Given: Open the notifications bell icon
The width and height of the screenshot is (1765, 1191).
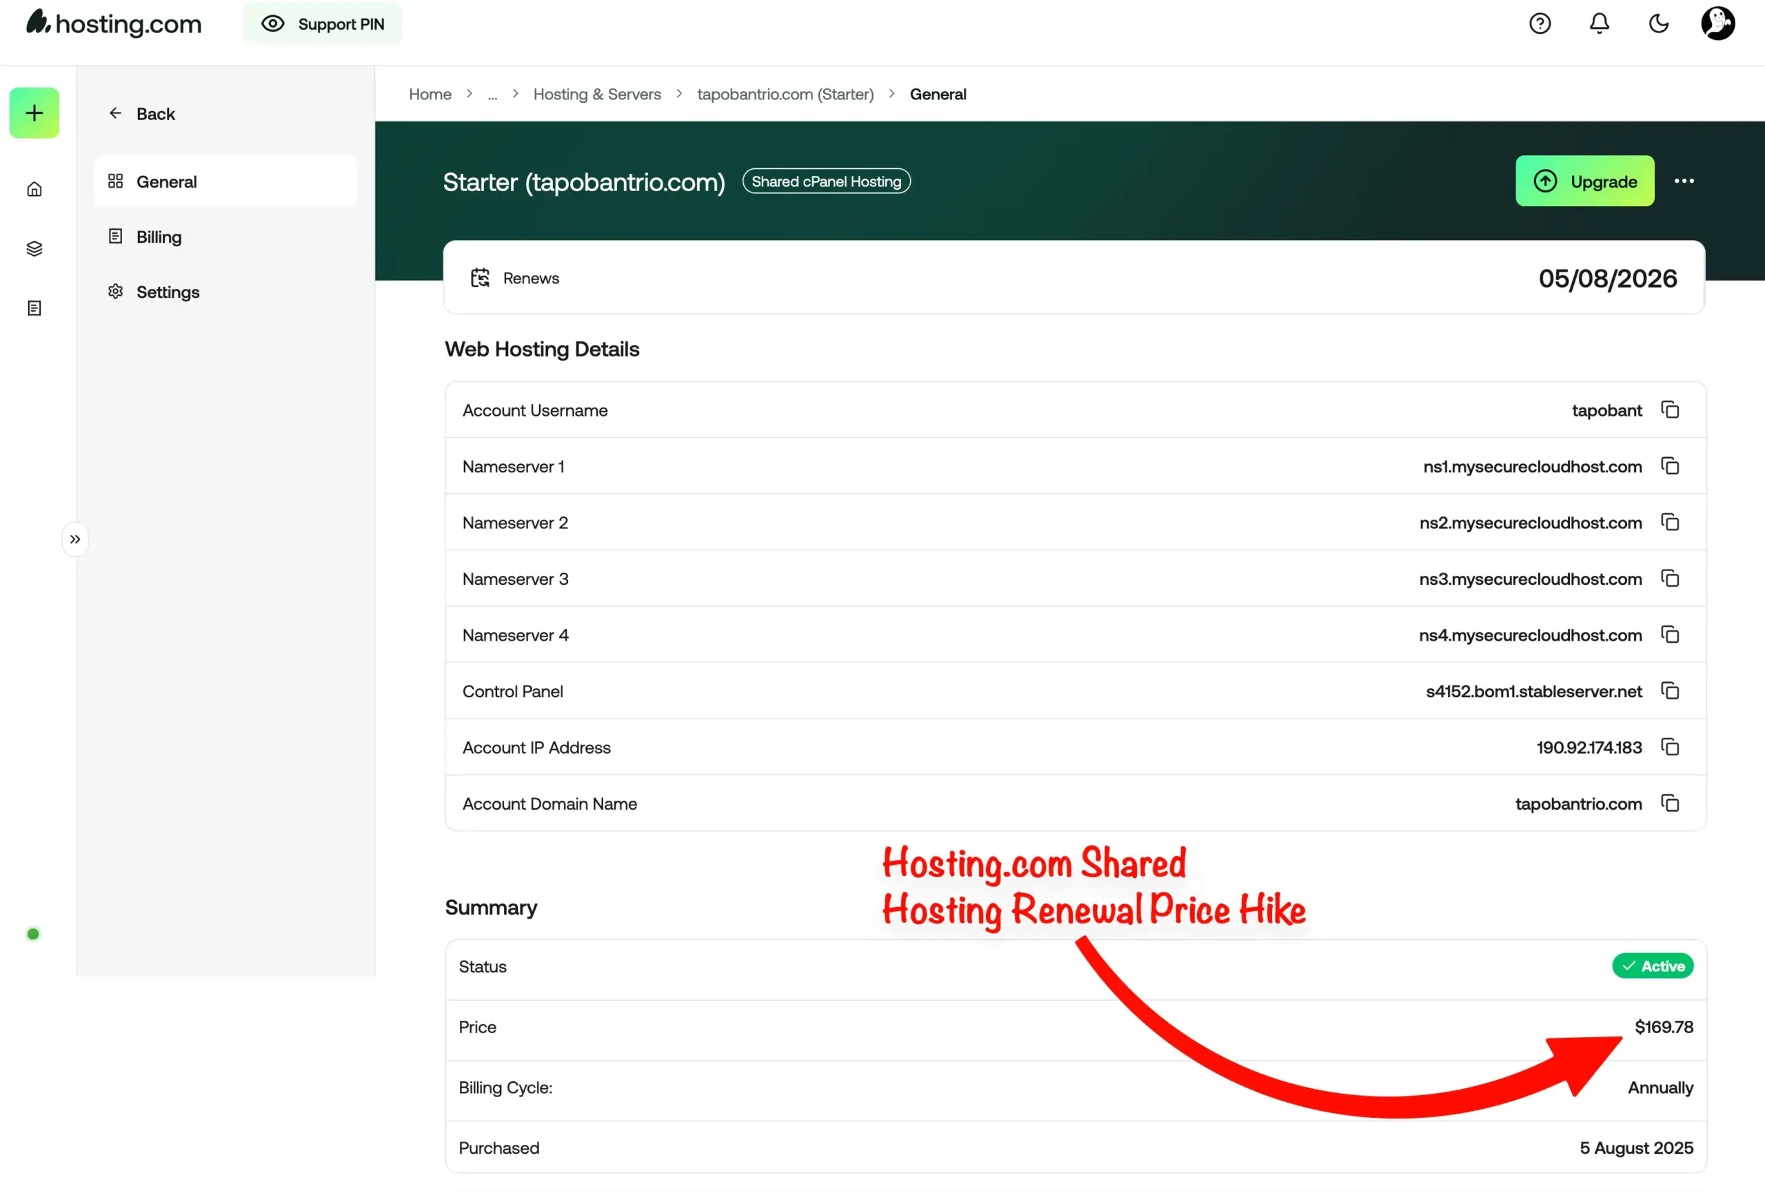Looking at the screenshot, I should pyautogui.click(x=1598, y=23).
